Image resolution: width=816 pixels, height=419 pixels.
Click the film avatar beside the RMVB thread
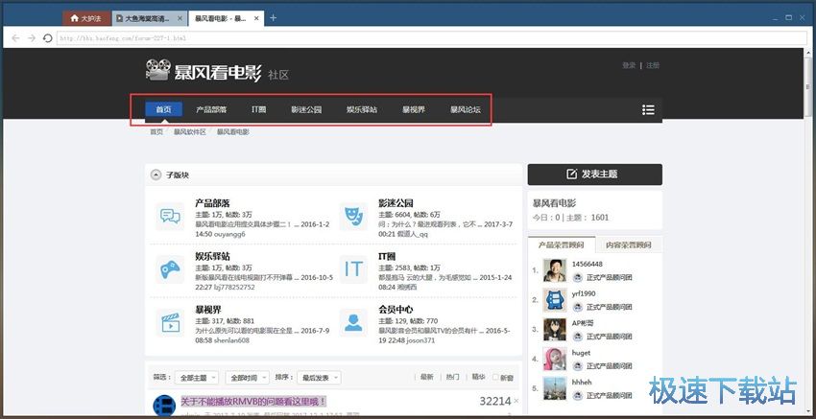(x=164, y=406)
